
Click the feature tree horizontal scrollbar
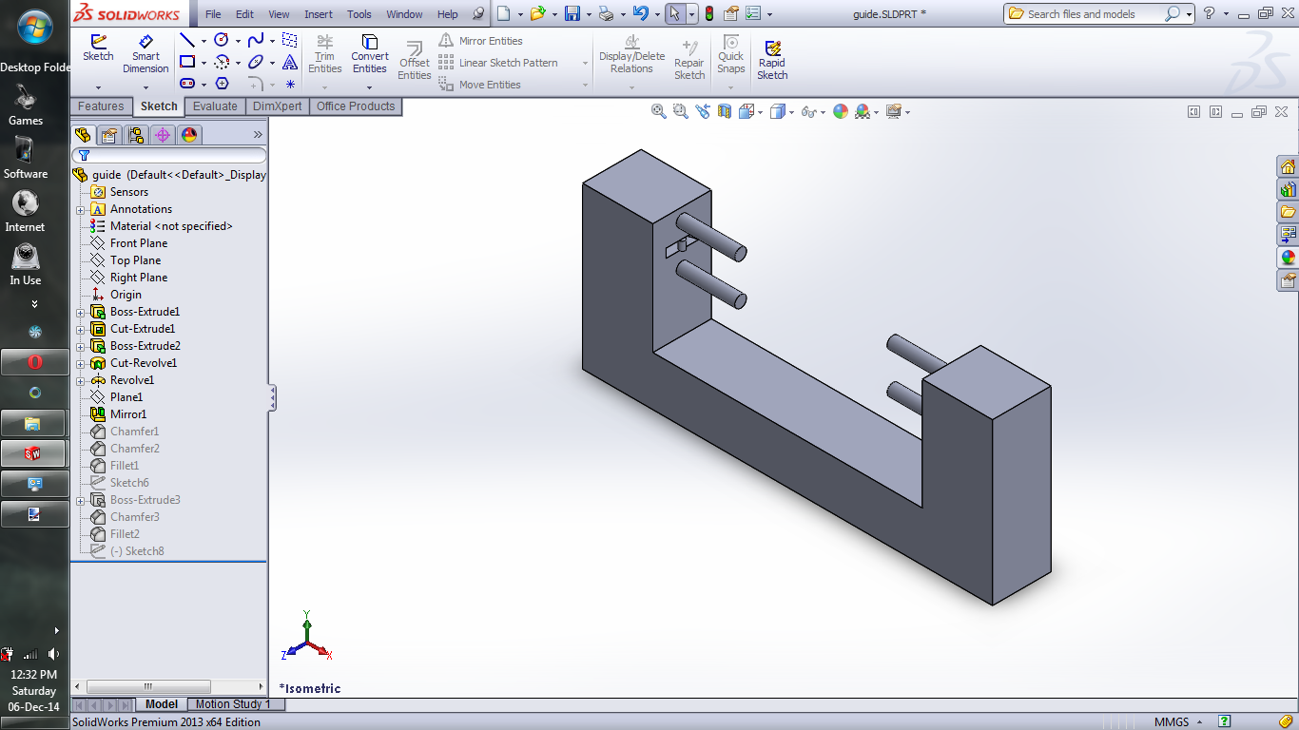[x=148, y=686]
